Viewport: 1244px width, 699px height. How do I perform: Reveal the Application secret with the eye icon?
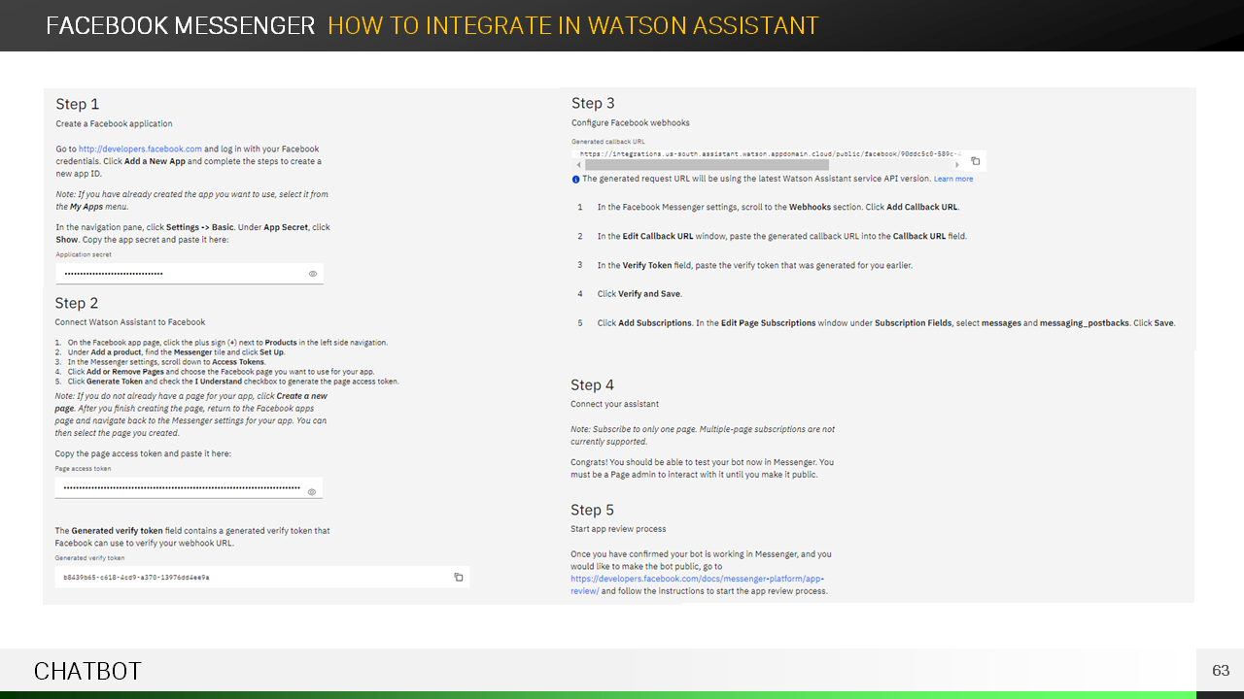[313, 274]
